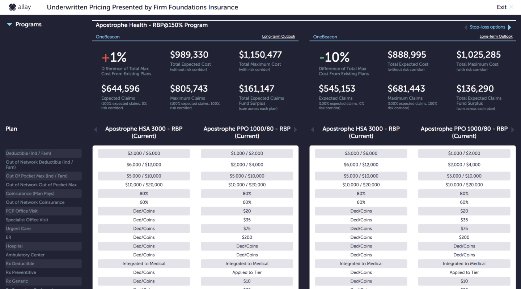Click $989,330 Total Expected Cost
Image resolution: width=521 pixels, height=289 pixels.
click(x=189, y=55)
